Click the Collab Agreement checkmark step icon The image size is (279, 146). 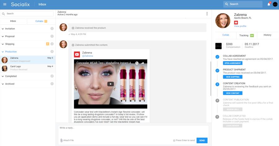coord(217,57)
